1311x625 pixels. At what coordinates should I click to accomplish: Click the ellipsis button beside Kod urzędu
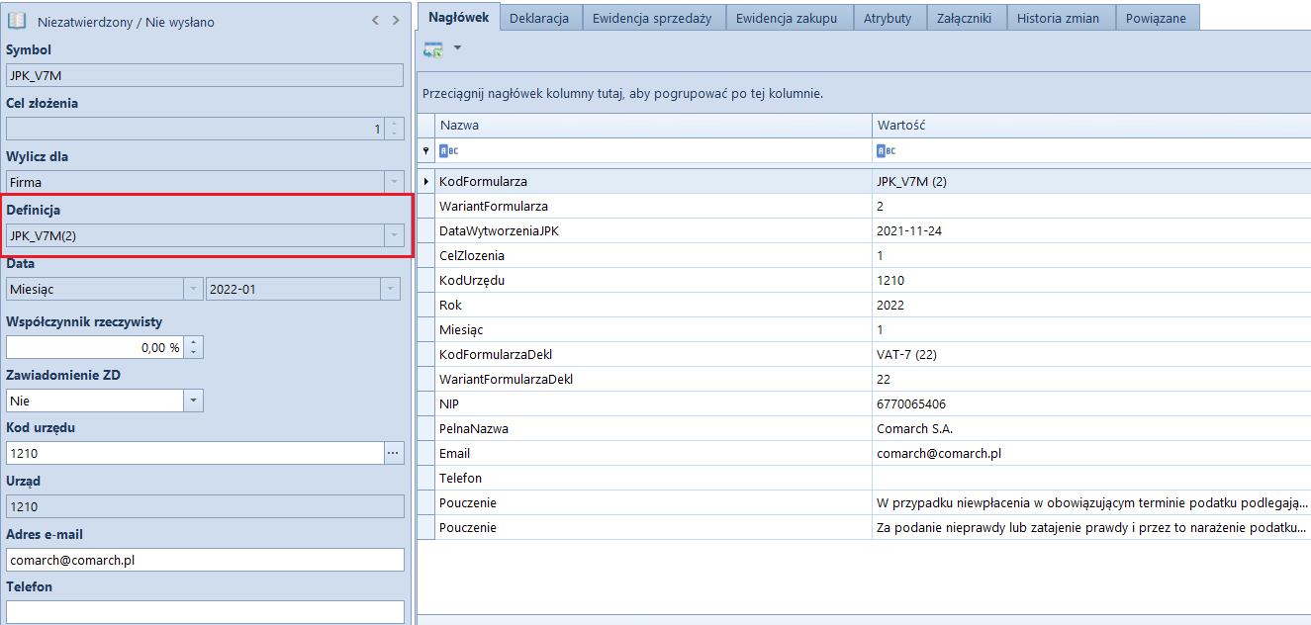pyautogui.click(x=394, y=453)
